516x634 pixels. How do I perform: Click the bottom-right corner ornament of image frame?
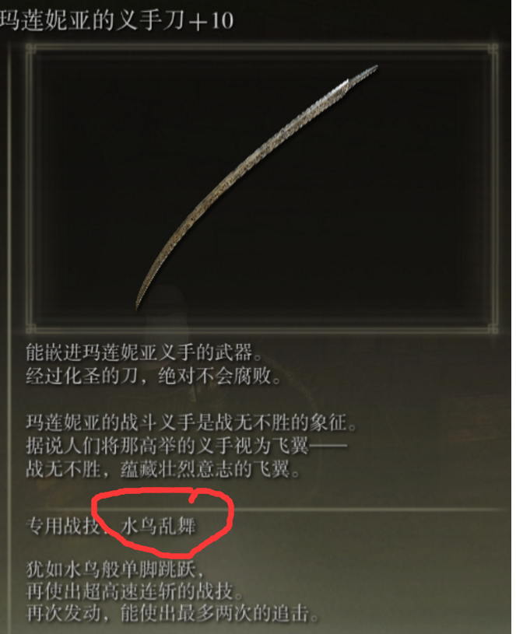tap(492, 328)
